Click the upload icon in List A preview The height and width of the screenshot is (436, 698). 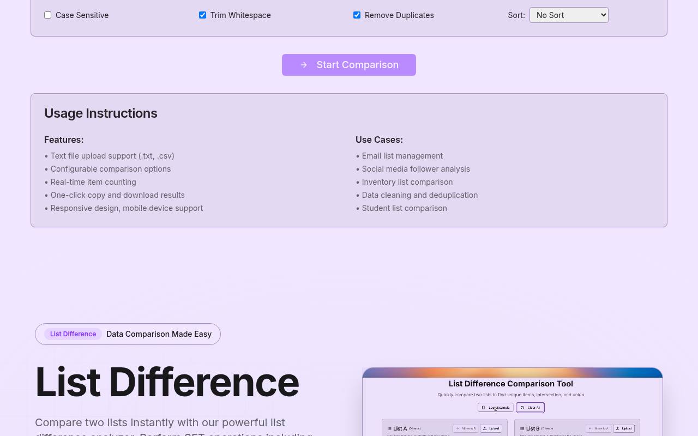pyautogui.click(x=485, y=428)
